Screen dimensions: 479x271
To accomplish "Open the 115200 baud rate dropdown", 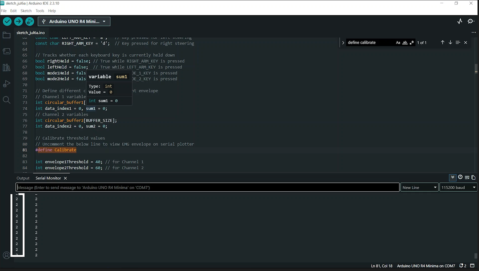I will 458,188.
